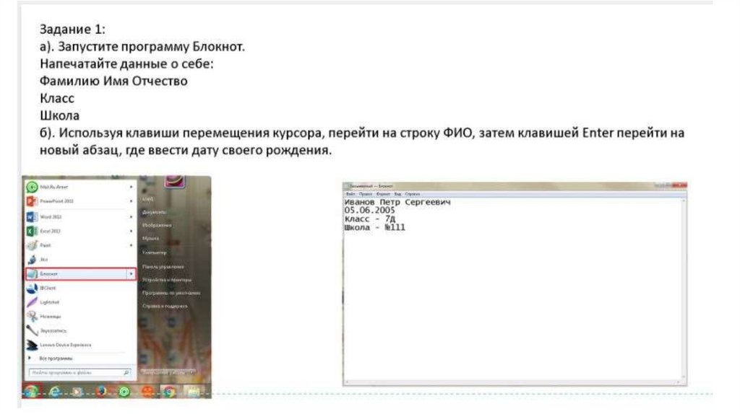Open the Формат menu in Notepad
Screen dimensions: 740x414
[x=383, y=194]
